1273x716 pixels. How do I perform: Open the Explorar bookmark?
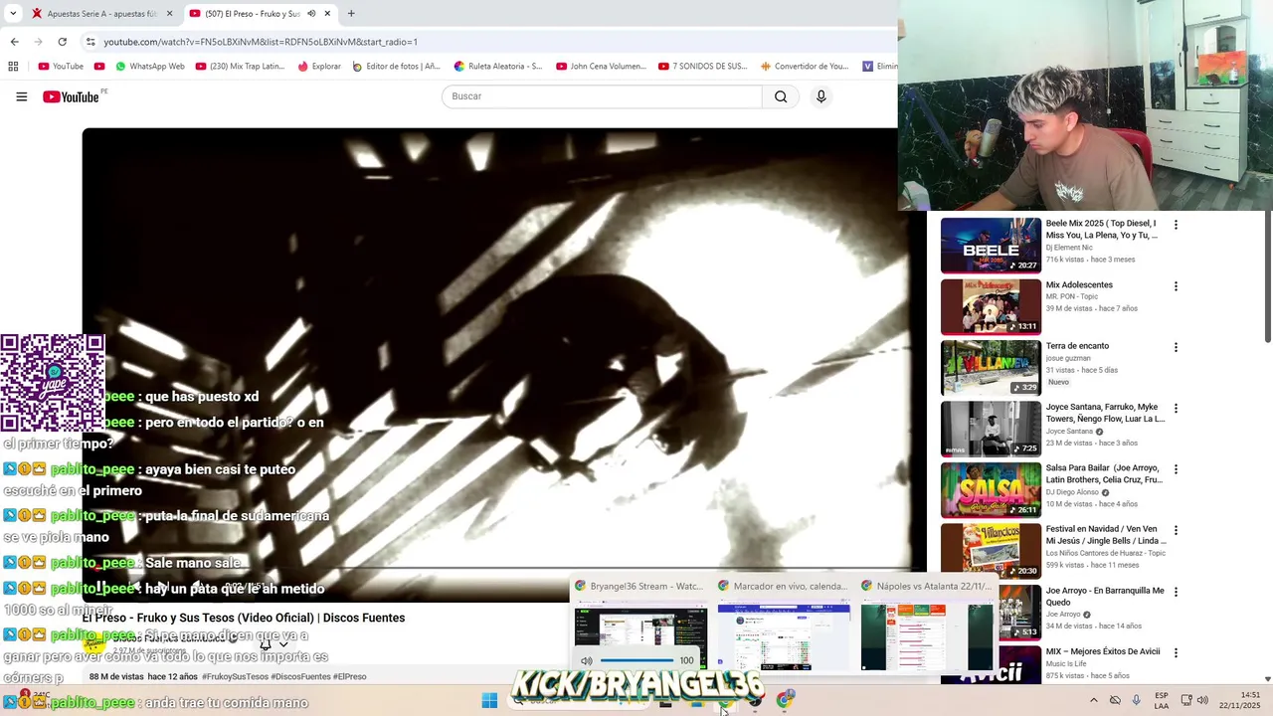click(x=319, y=67)
